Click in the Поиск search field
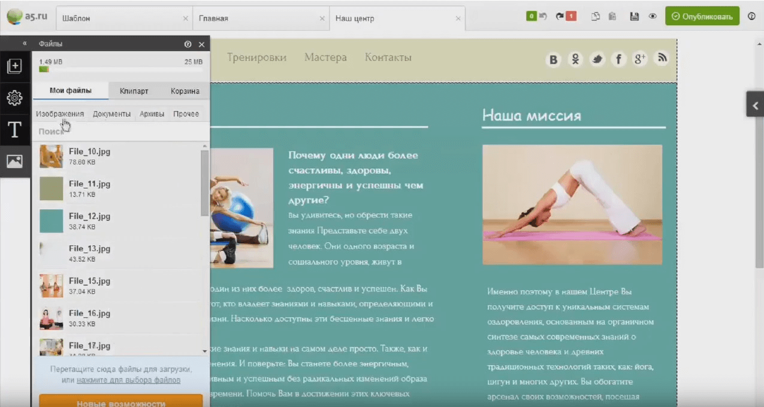 [120, 132]
